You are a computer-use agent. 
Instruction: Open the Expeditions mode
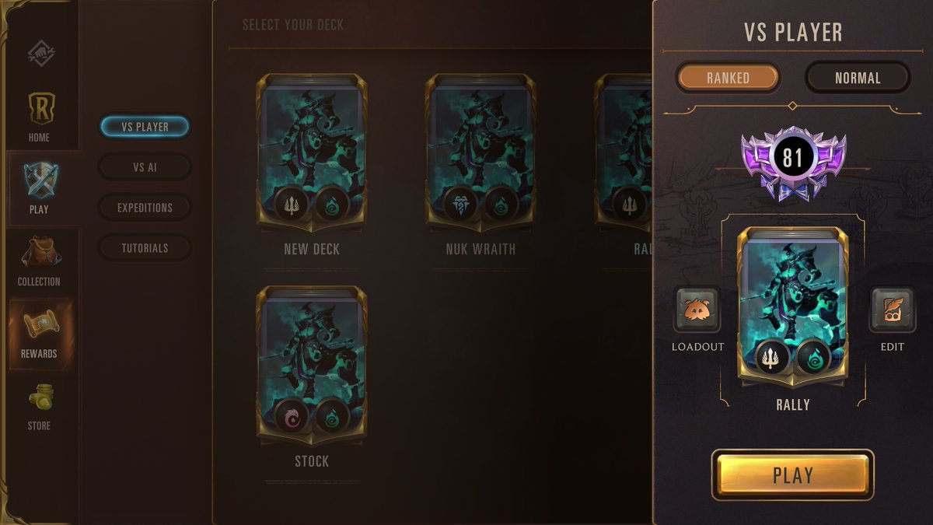(145, 208)
